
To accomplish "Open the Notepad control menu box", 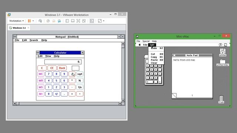I will (15, 37).
